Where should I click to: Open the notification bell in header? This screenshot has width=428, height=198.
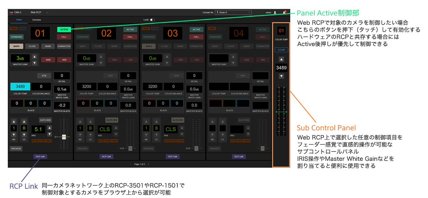tap(284, 12)
